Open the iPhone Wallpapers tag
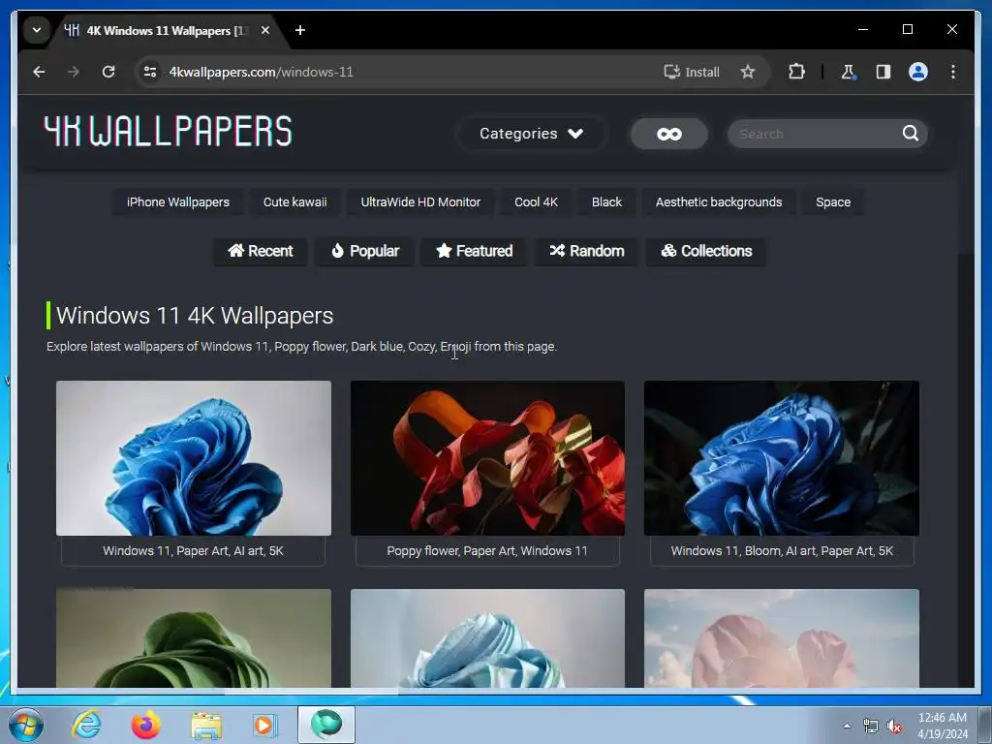992x744 pixels. click(178, 201)
